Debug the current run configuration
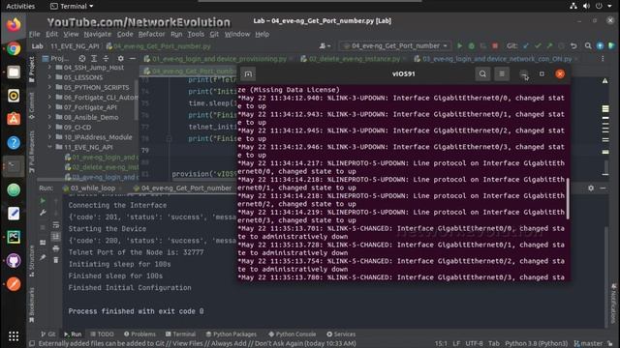 472,46
